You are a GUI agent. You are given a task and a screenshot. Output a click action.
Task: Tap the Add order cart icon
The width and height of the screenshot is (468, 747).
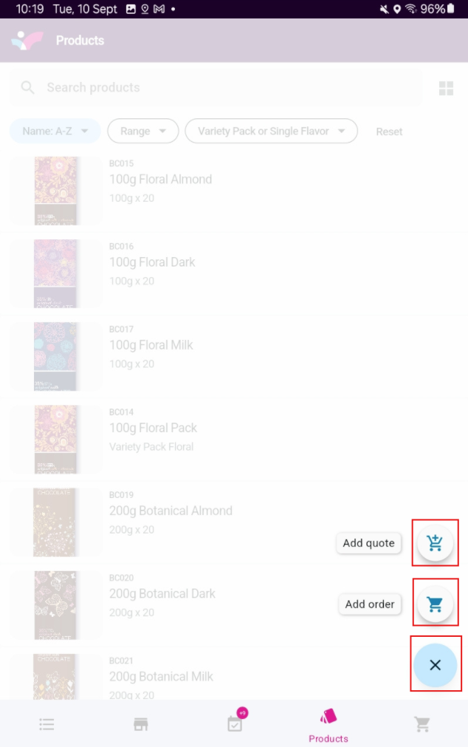point(435,604)
